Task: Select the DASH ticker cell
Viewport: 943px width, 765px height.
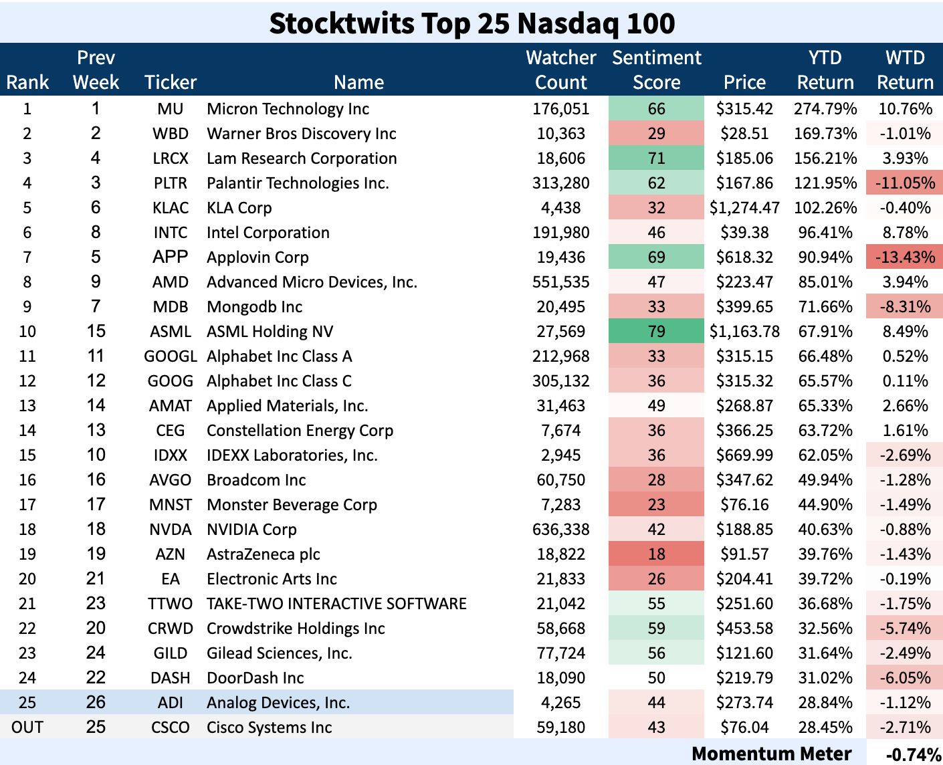Action: (x=171, y=678)
